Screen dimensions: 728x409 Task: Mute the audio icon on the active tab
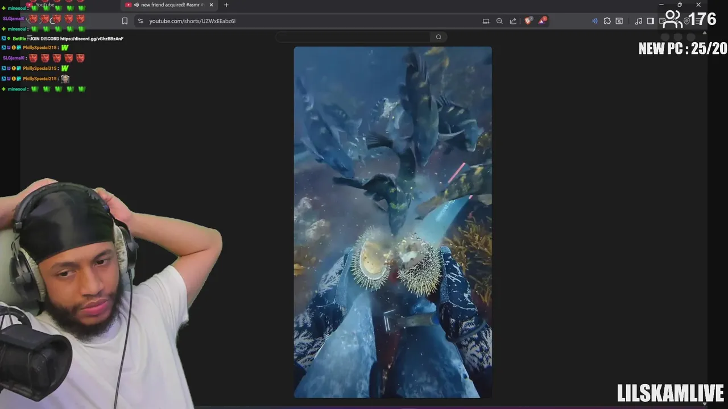coord(136,5)
